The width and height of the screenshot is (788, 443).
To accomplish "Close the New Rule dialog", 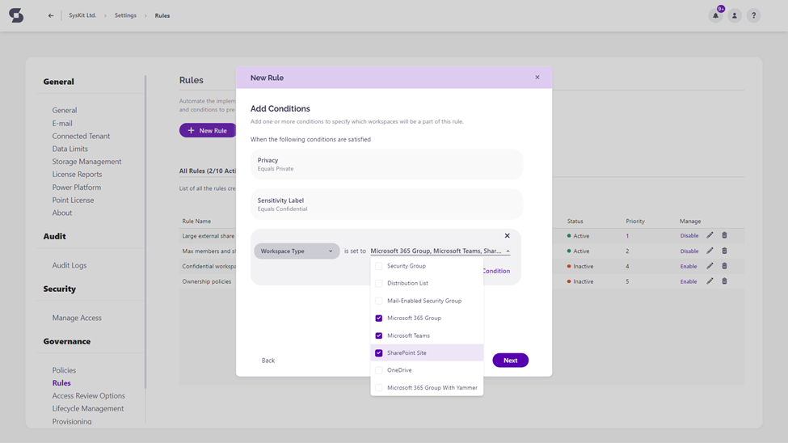I will [537, 78].
